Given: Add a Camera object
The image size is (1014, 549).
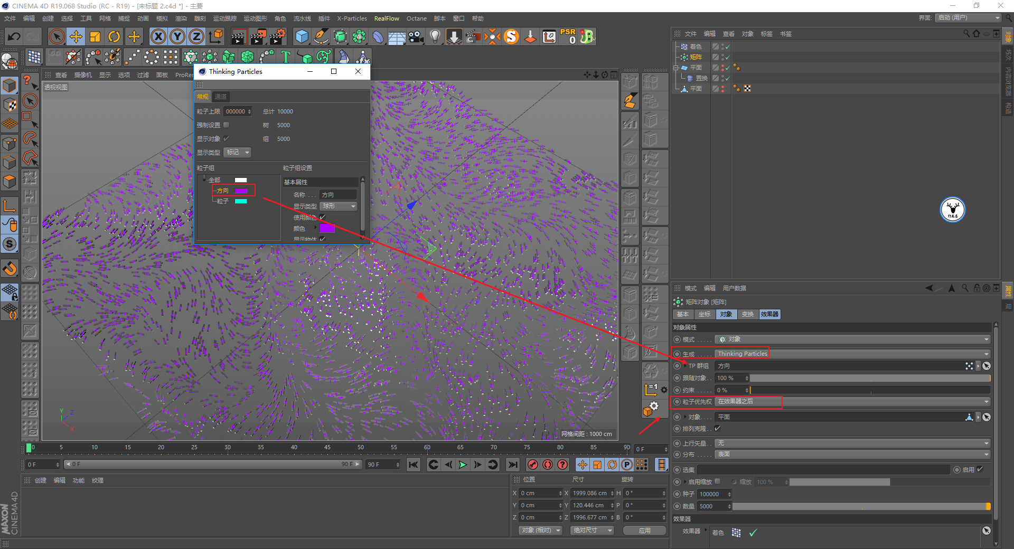Looking at the screenshot, I should point(416,36).
